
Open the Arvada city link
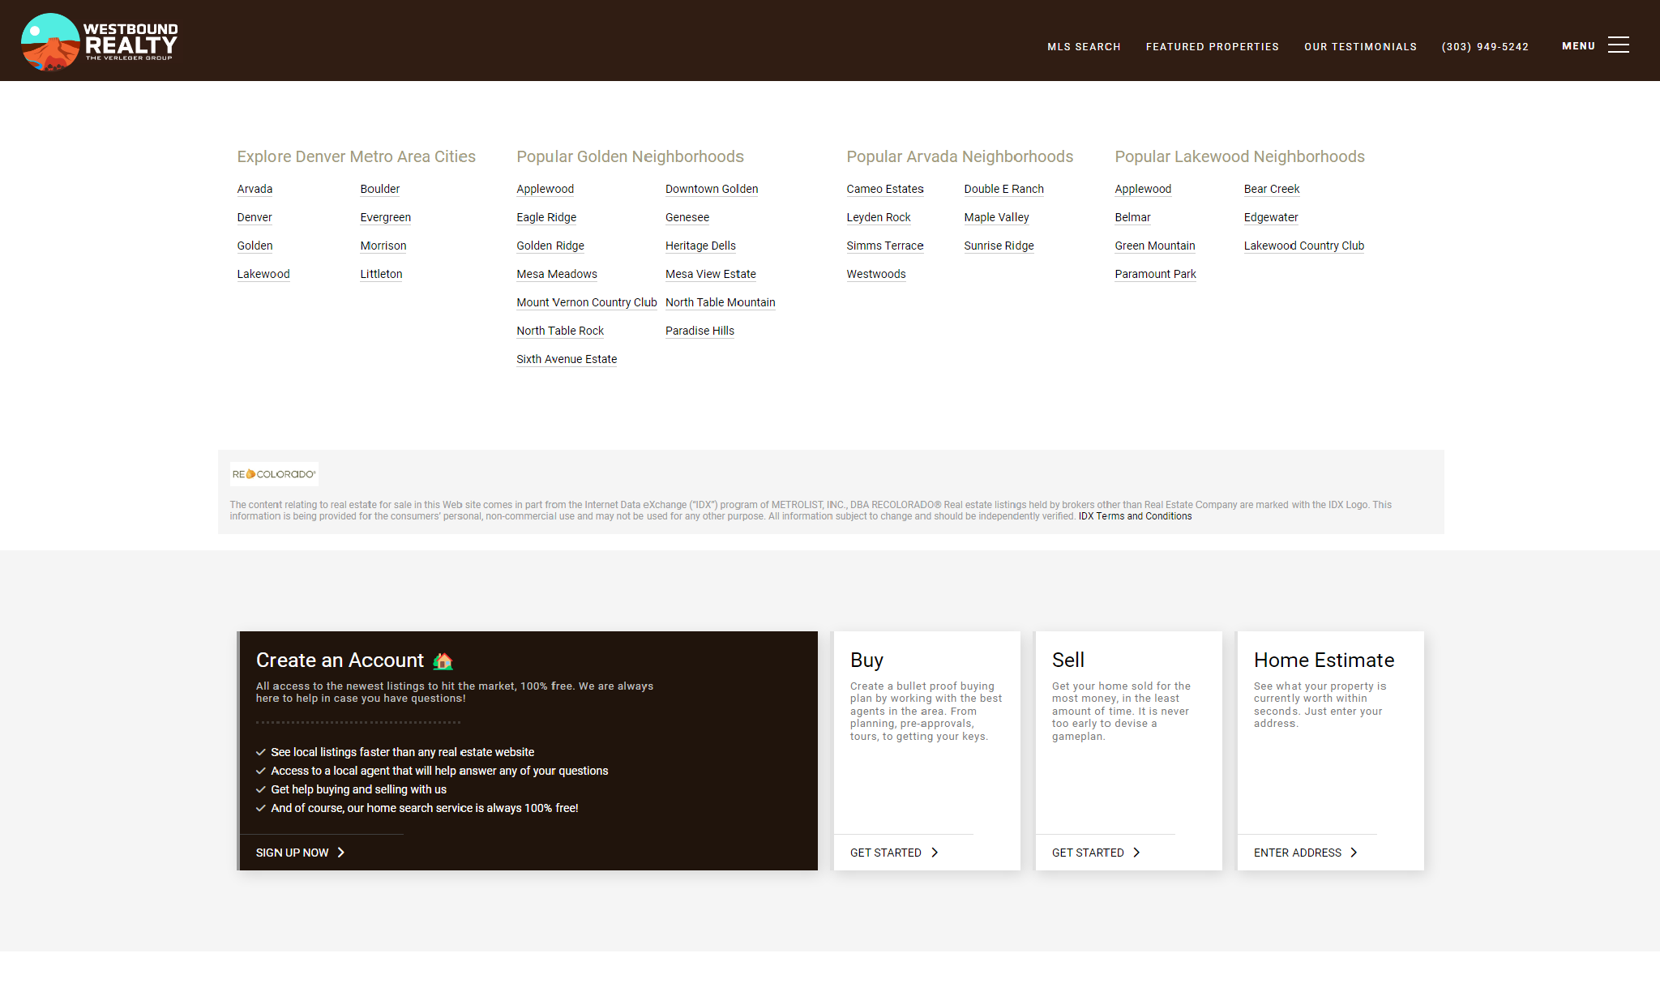[x=255, y=189]
